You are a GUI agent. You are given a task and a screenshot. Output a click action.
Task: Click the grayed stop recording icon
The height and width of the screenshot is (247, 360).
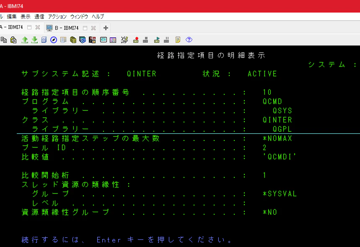click(x=145, y=40)
